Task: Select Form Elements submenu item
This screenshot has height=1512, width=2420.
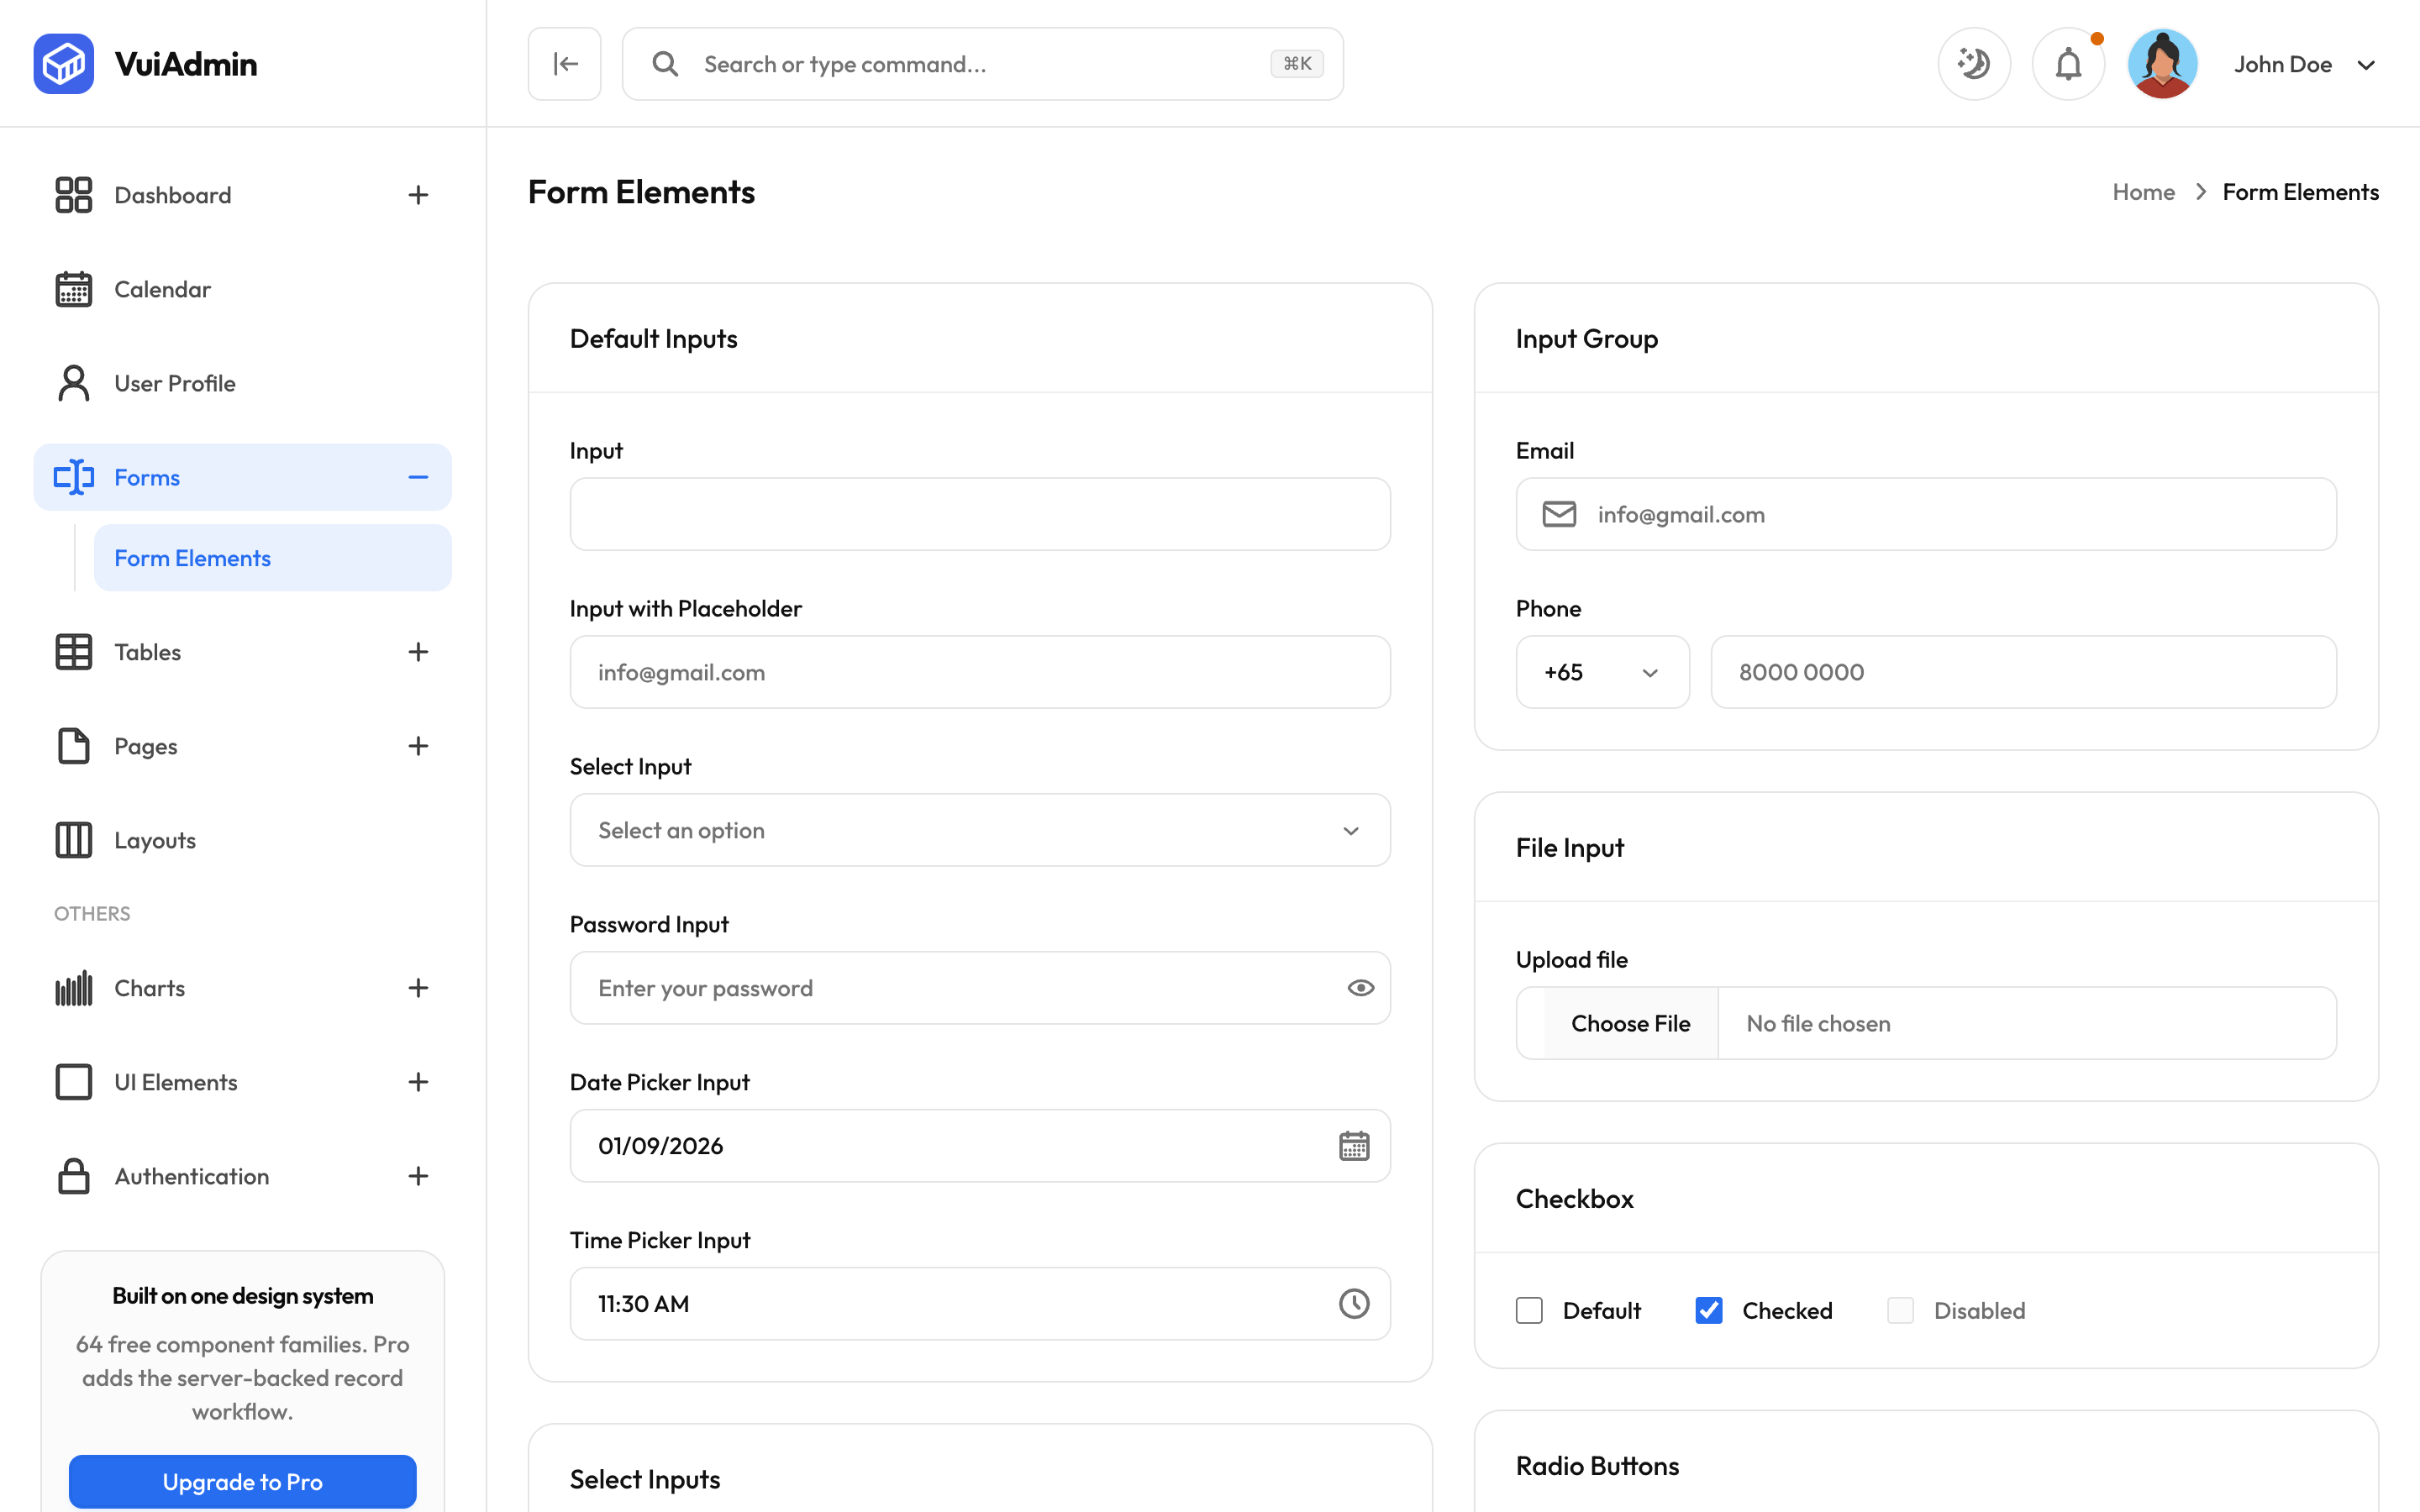Action: (x=272, y=558)
